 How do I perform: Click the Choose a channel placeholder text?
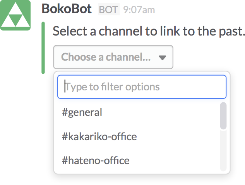tap(106, 57)
